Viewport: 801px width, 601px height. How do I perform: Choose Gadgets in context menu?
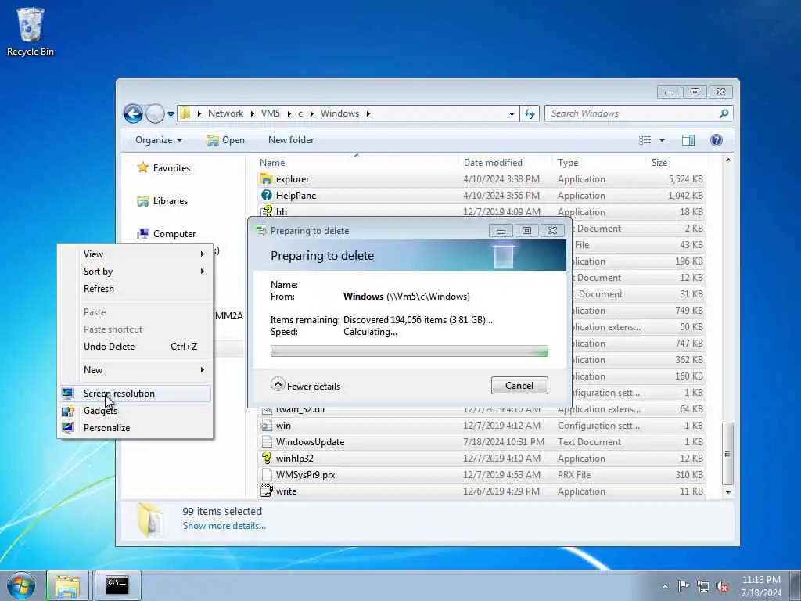pos(135,410)
